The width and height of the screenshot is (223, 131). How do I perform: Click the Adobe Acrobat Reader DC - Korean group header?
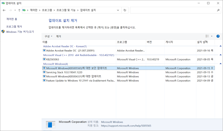(x=65, y=46)
